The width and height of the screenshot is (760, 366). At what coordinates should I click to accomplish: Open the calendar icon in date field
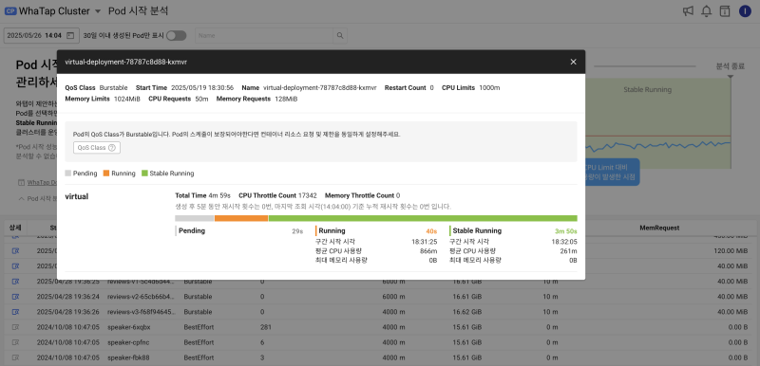[70, 35]
